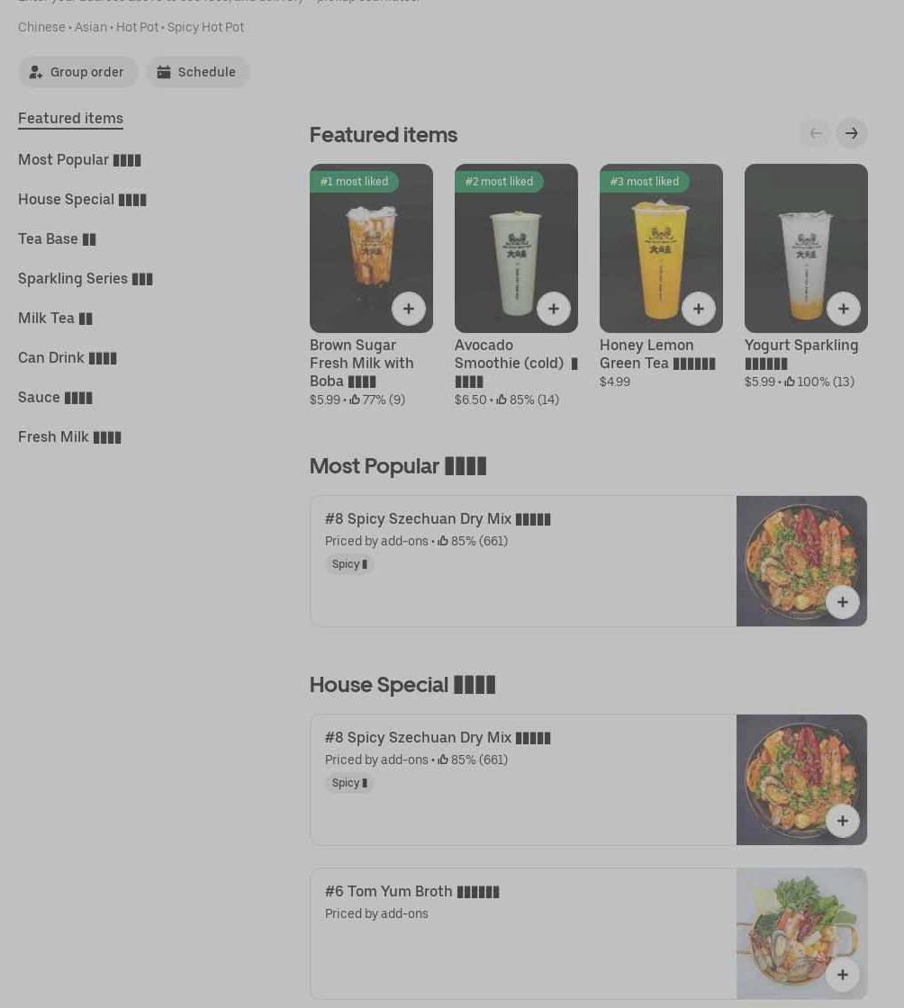The width and height of the screenshot is (904, 1008).
Task: Open the Schedule order button
Action: (x=197, y=72)
